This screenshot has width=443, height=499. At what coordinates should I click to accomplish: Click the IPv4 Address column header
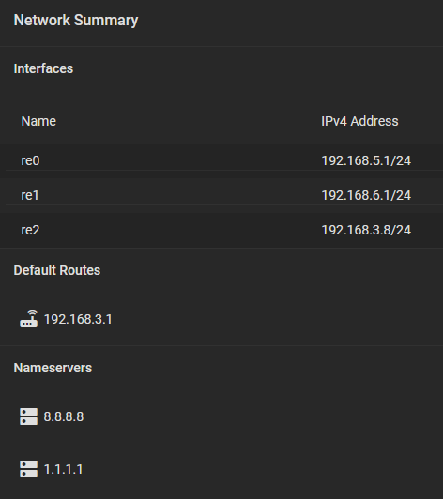coord(359,121)
